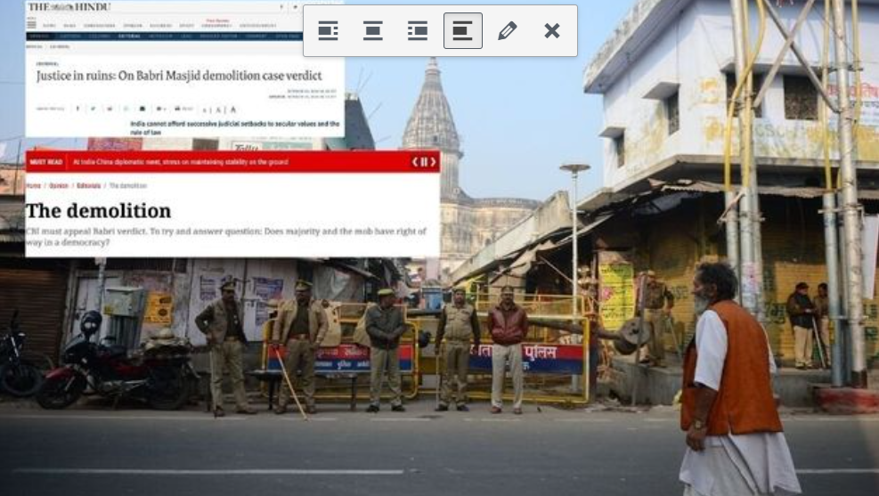The image size is (879, 496).
Task: Align the image left
Action: [x=328, y=31]
